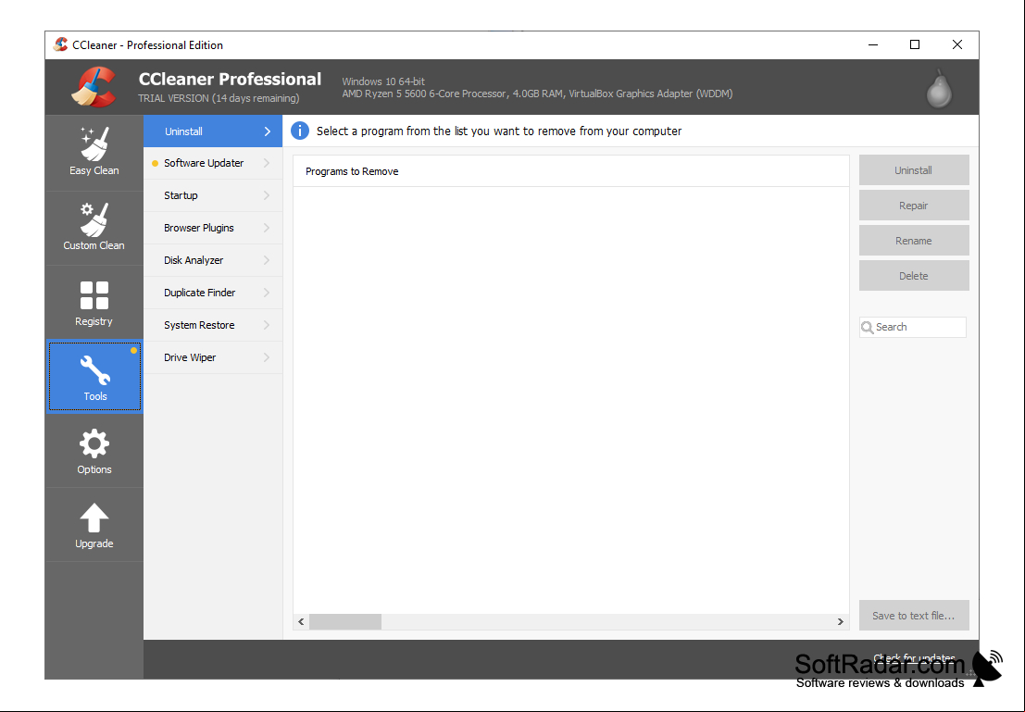
Task: Click CCleaner title bar app icon
Action: point(60,44)
